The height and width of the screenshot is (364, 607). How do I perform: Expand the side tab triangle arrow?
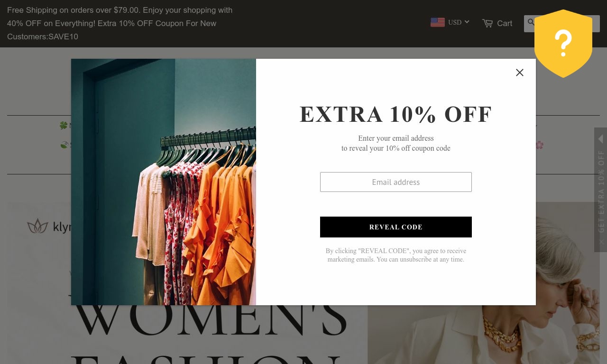(600, 139)
